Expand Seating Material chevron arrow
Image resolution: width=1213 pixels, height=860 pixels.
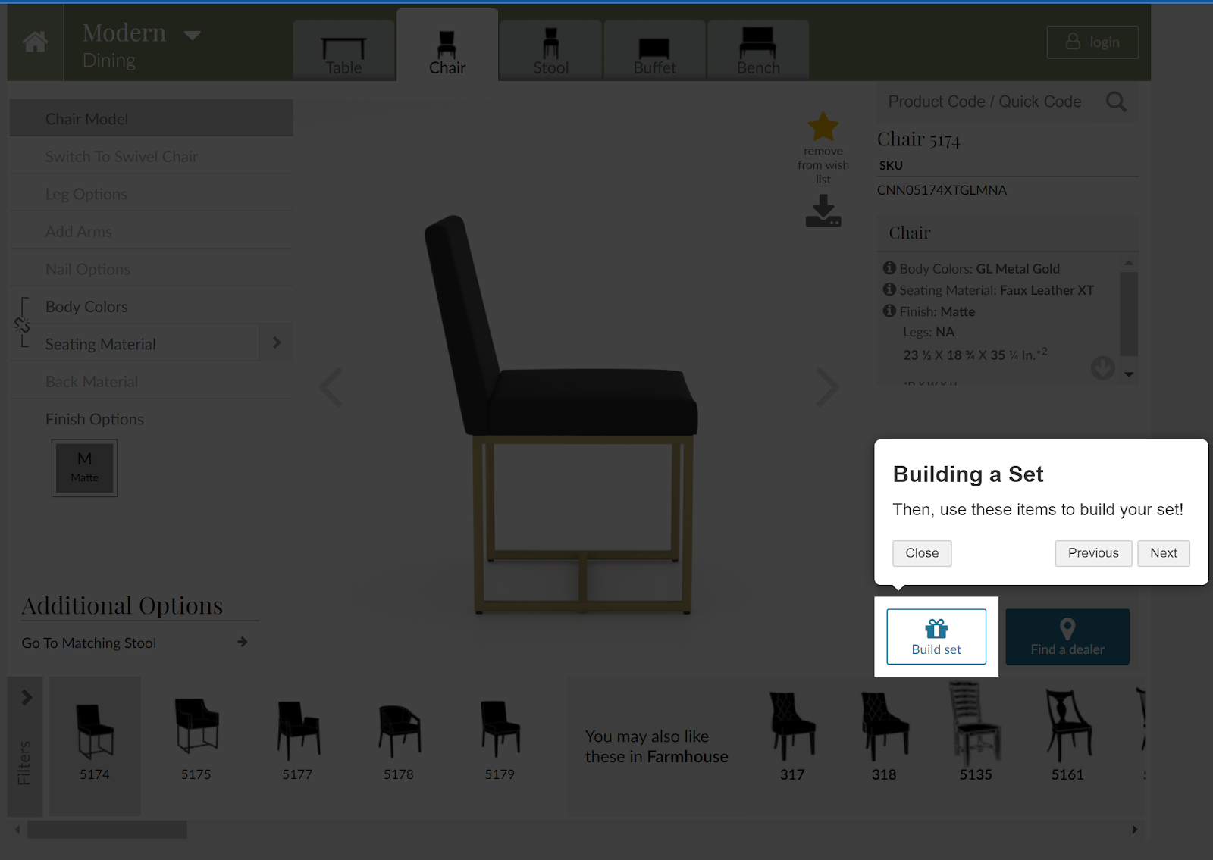[x=277, y=343]
